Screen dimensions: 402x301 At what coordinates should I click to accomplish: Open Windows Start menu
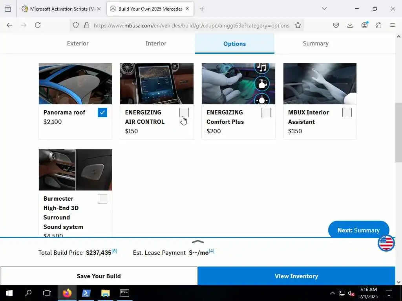click(x=9, y=293)
